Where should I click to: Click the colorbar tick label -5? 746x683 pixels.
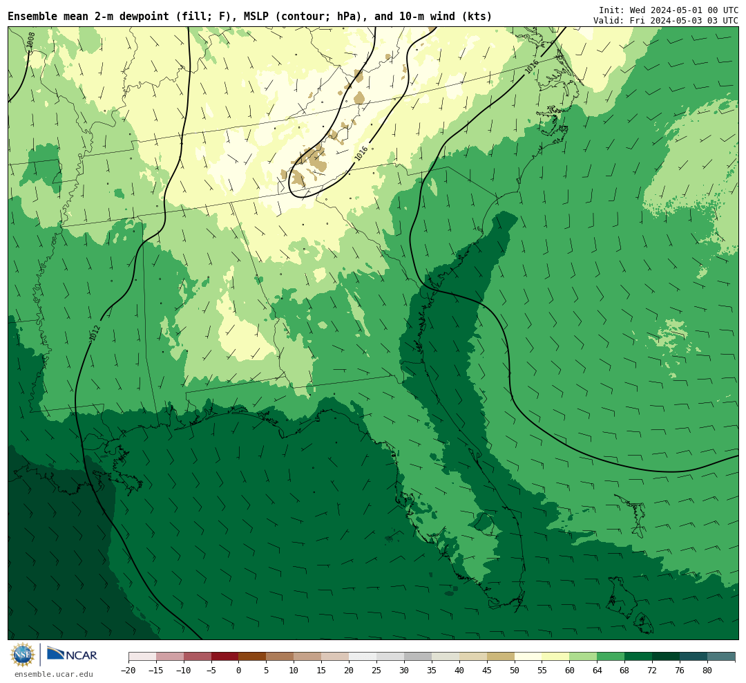(x=211, y=671)
